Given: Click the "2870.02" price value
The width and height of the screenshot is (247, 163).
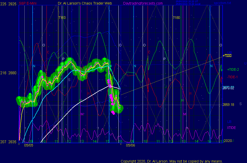Looking at the screenshot, I should (x=228, y=89).
